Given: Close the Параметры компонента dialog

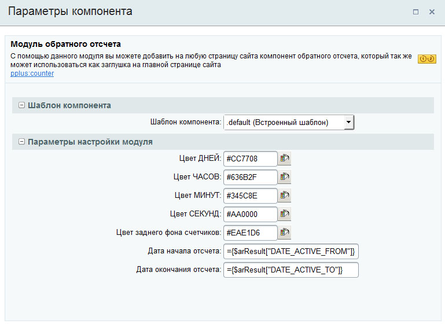Looking at the screenshot, I should [x=432, y=12].
